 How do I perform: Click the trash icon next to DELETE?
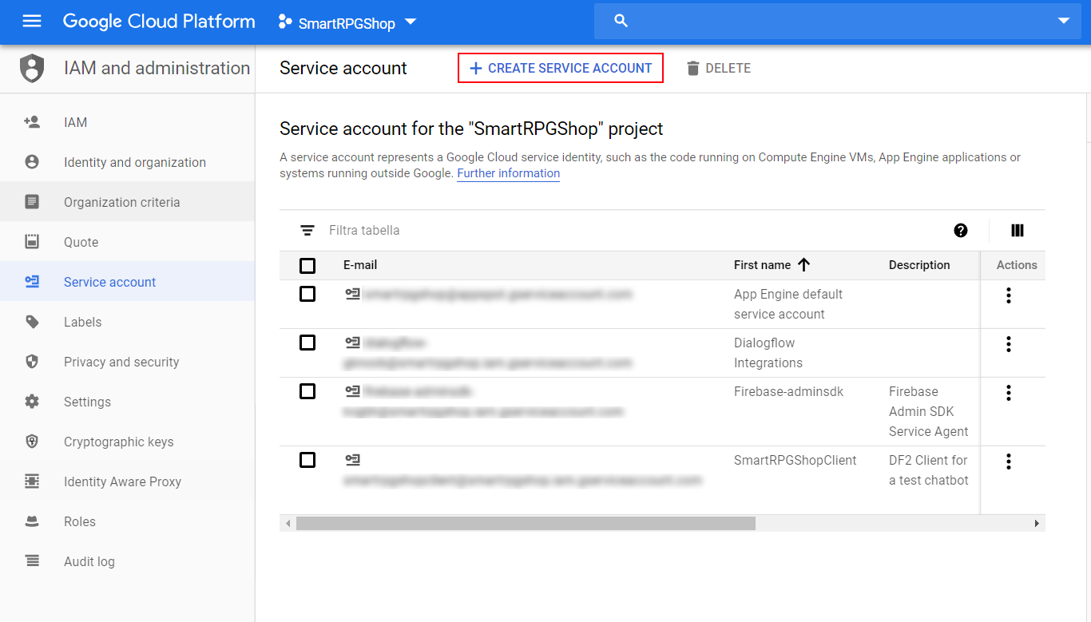(693, 69)
